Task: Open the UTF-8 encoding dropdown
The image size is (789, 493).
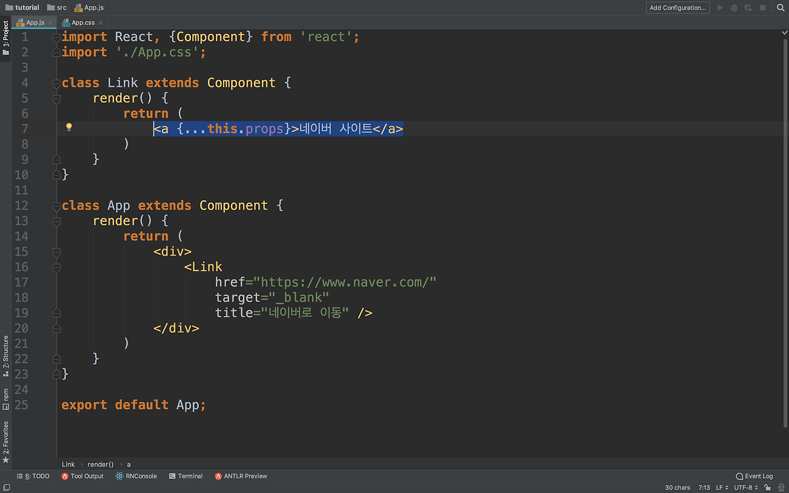Action: click(x=746, y=487)
